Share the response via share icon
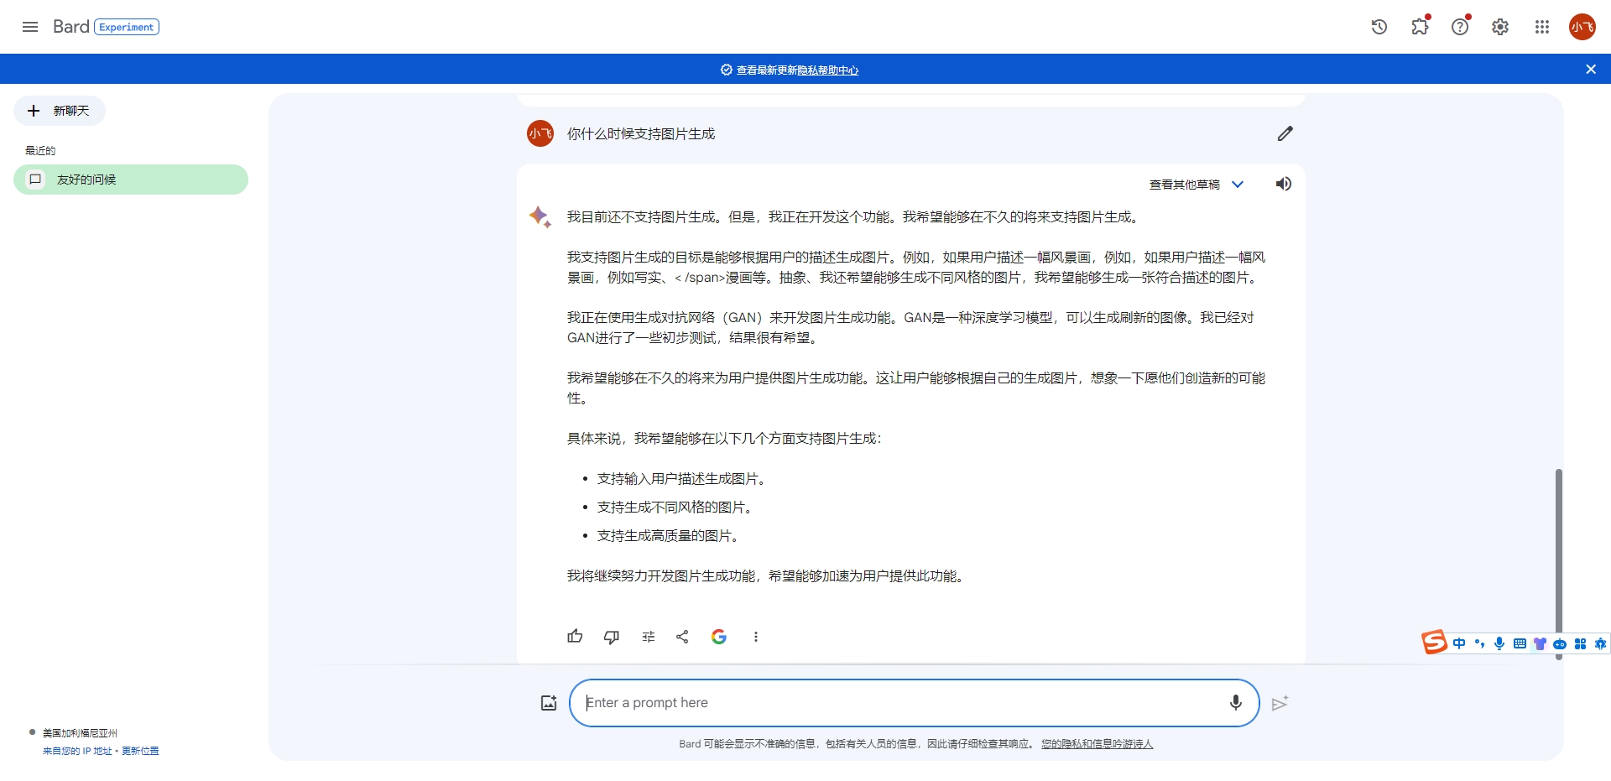This screenshot has height=781, width=1611. click(x=682, y=637)
